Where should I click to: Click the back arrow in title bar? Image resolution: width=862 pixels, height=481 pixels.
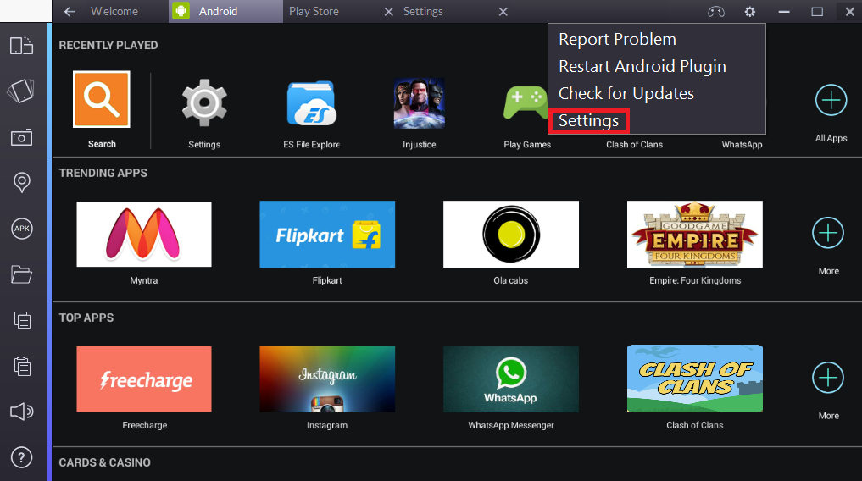click(x=70, y=12)
